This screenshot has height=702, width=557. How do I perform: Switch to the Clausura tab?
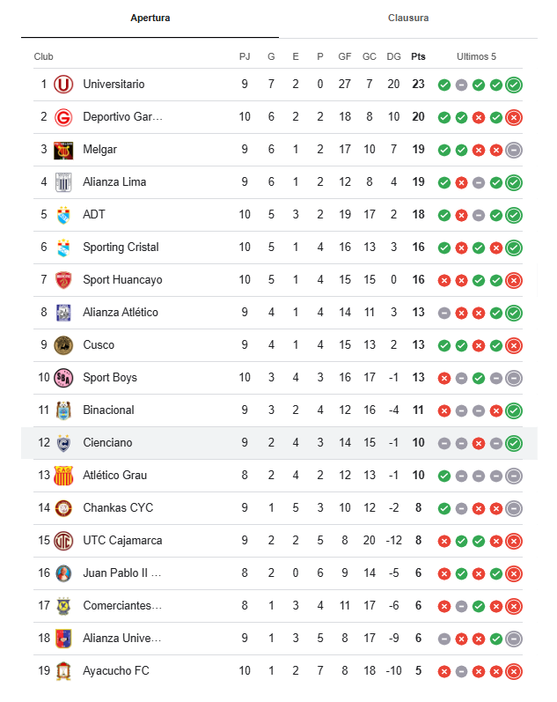[408, 18]
